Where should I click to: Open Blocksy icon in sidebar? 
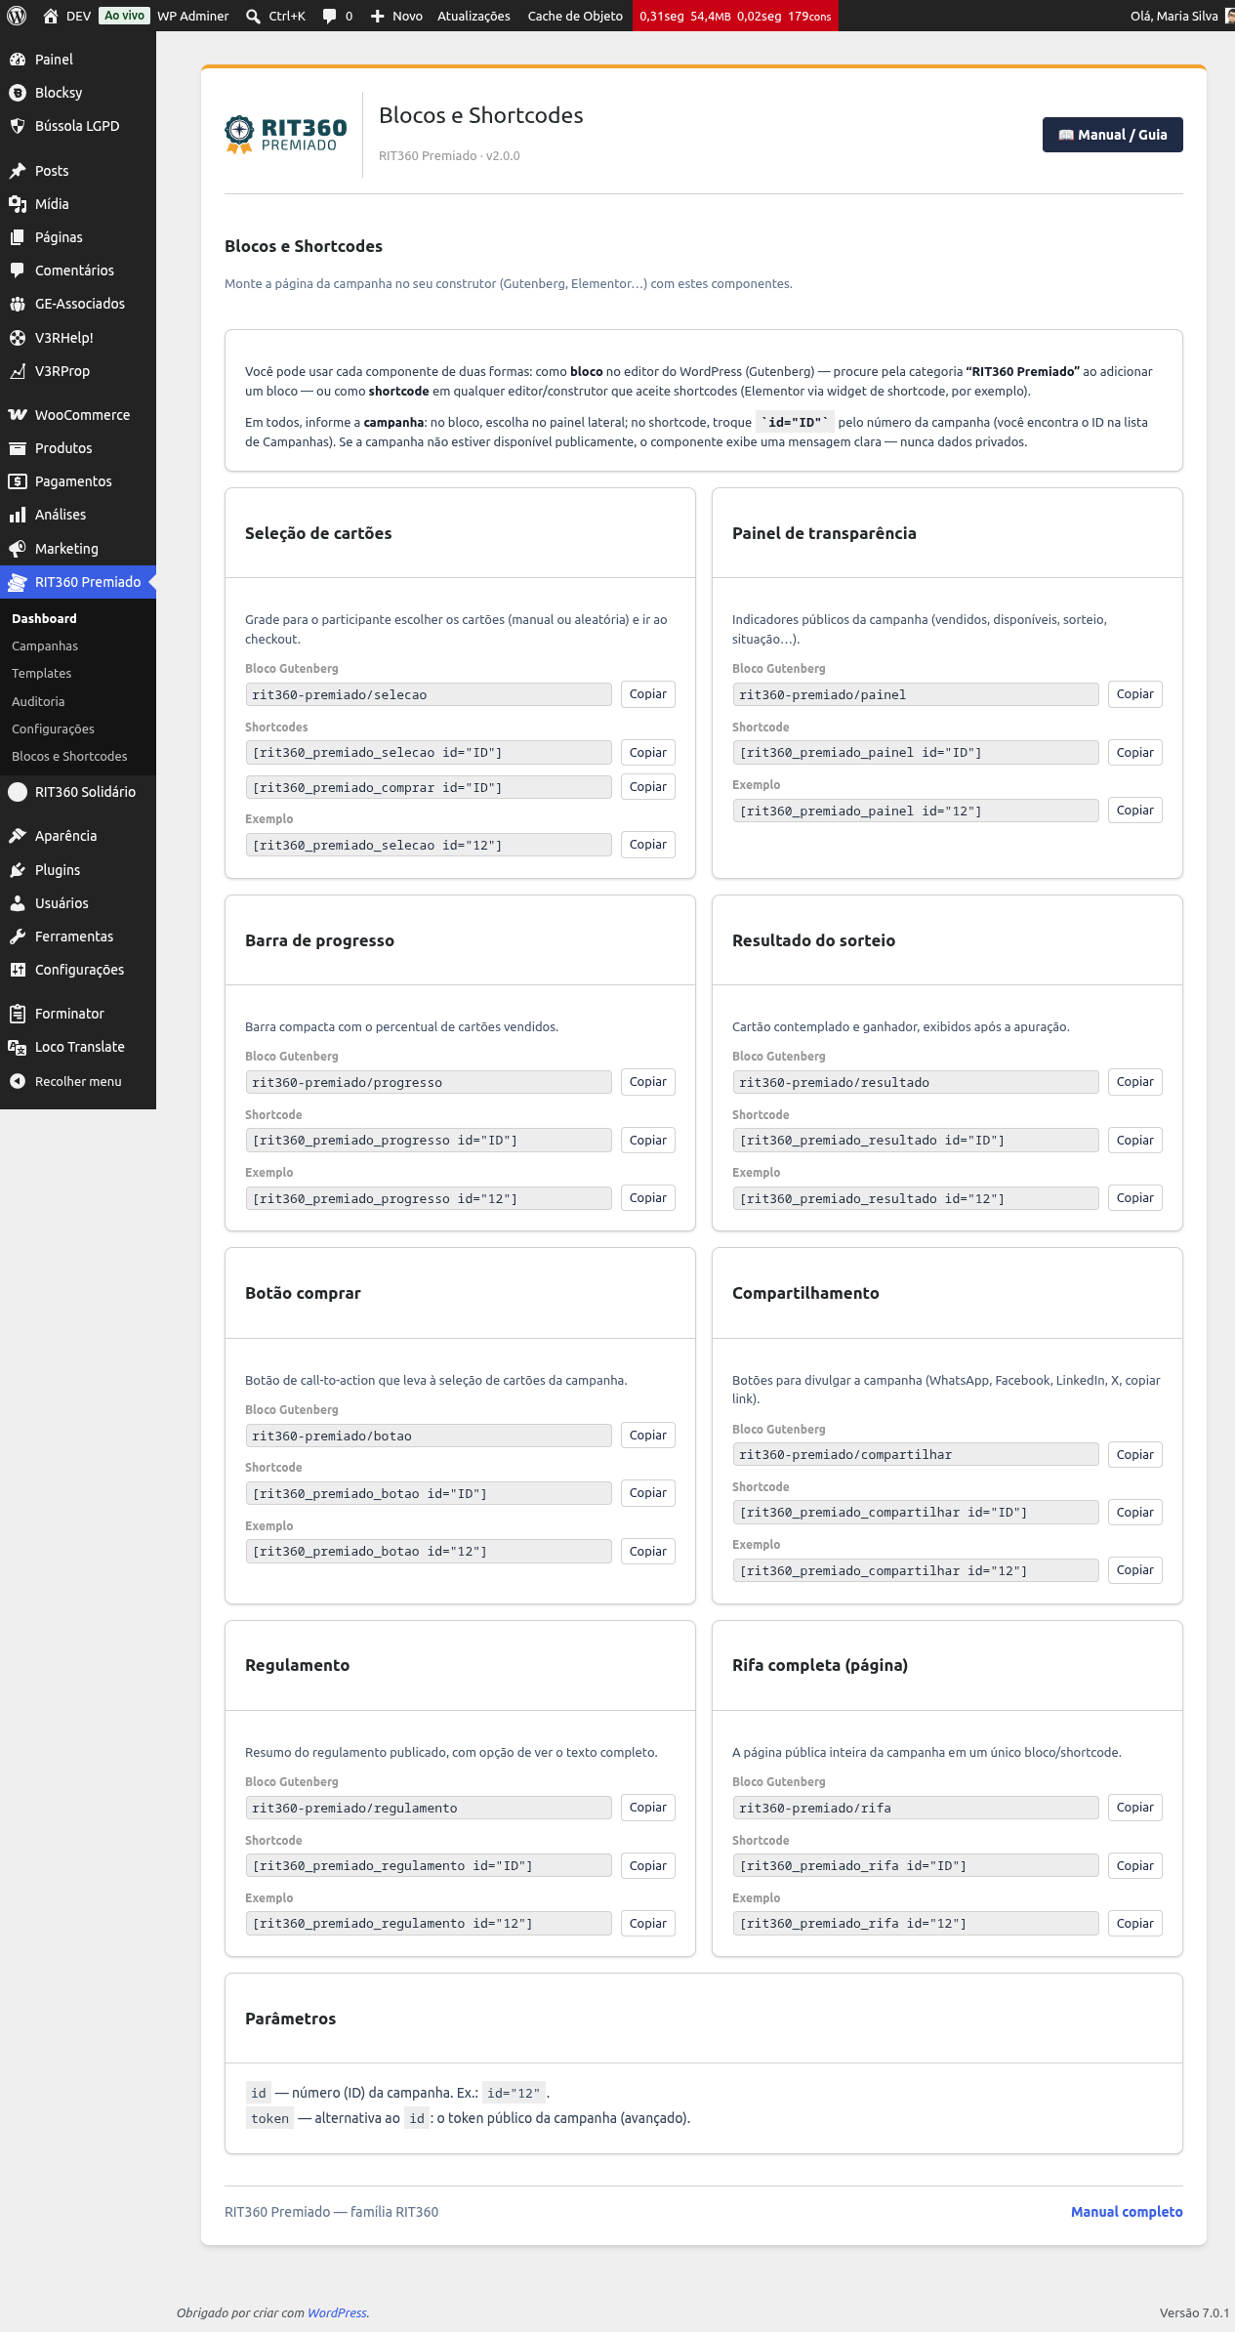[x=18, y=93]
